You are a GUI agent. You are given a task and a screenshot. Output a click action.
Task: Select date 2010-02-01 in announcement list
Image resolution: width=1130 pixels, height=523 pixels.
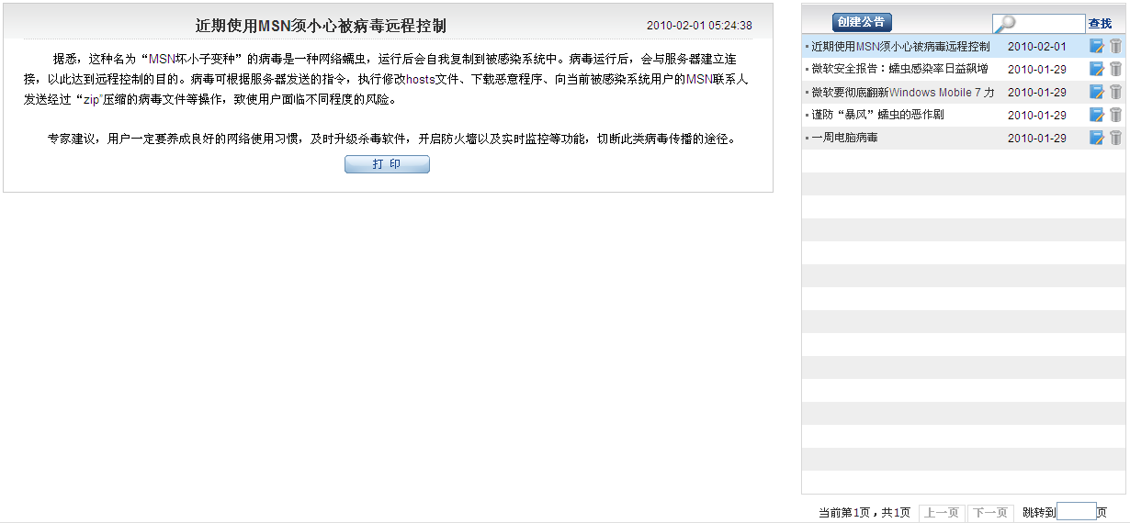(x=1037, y=46)
